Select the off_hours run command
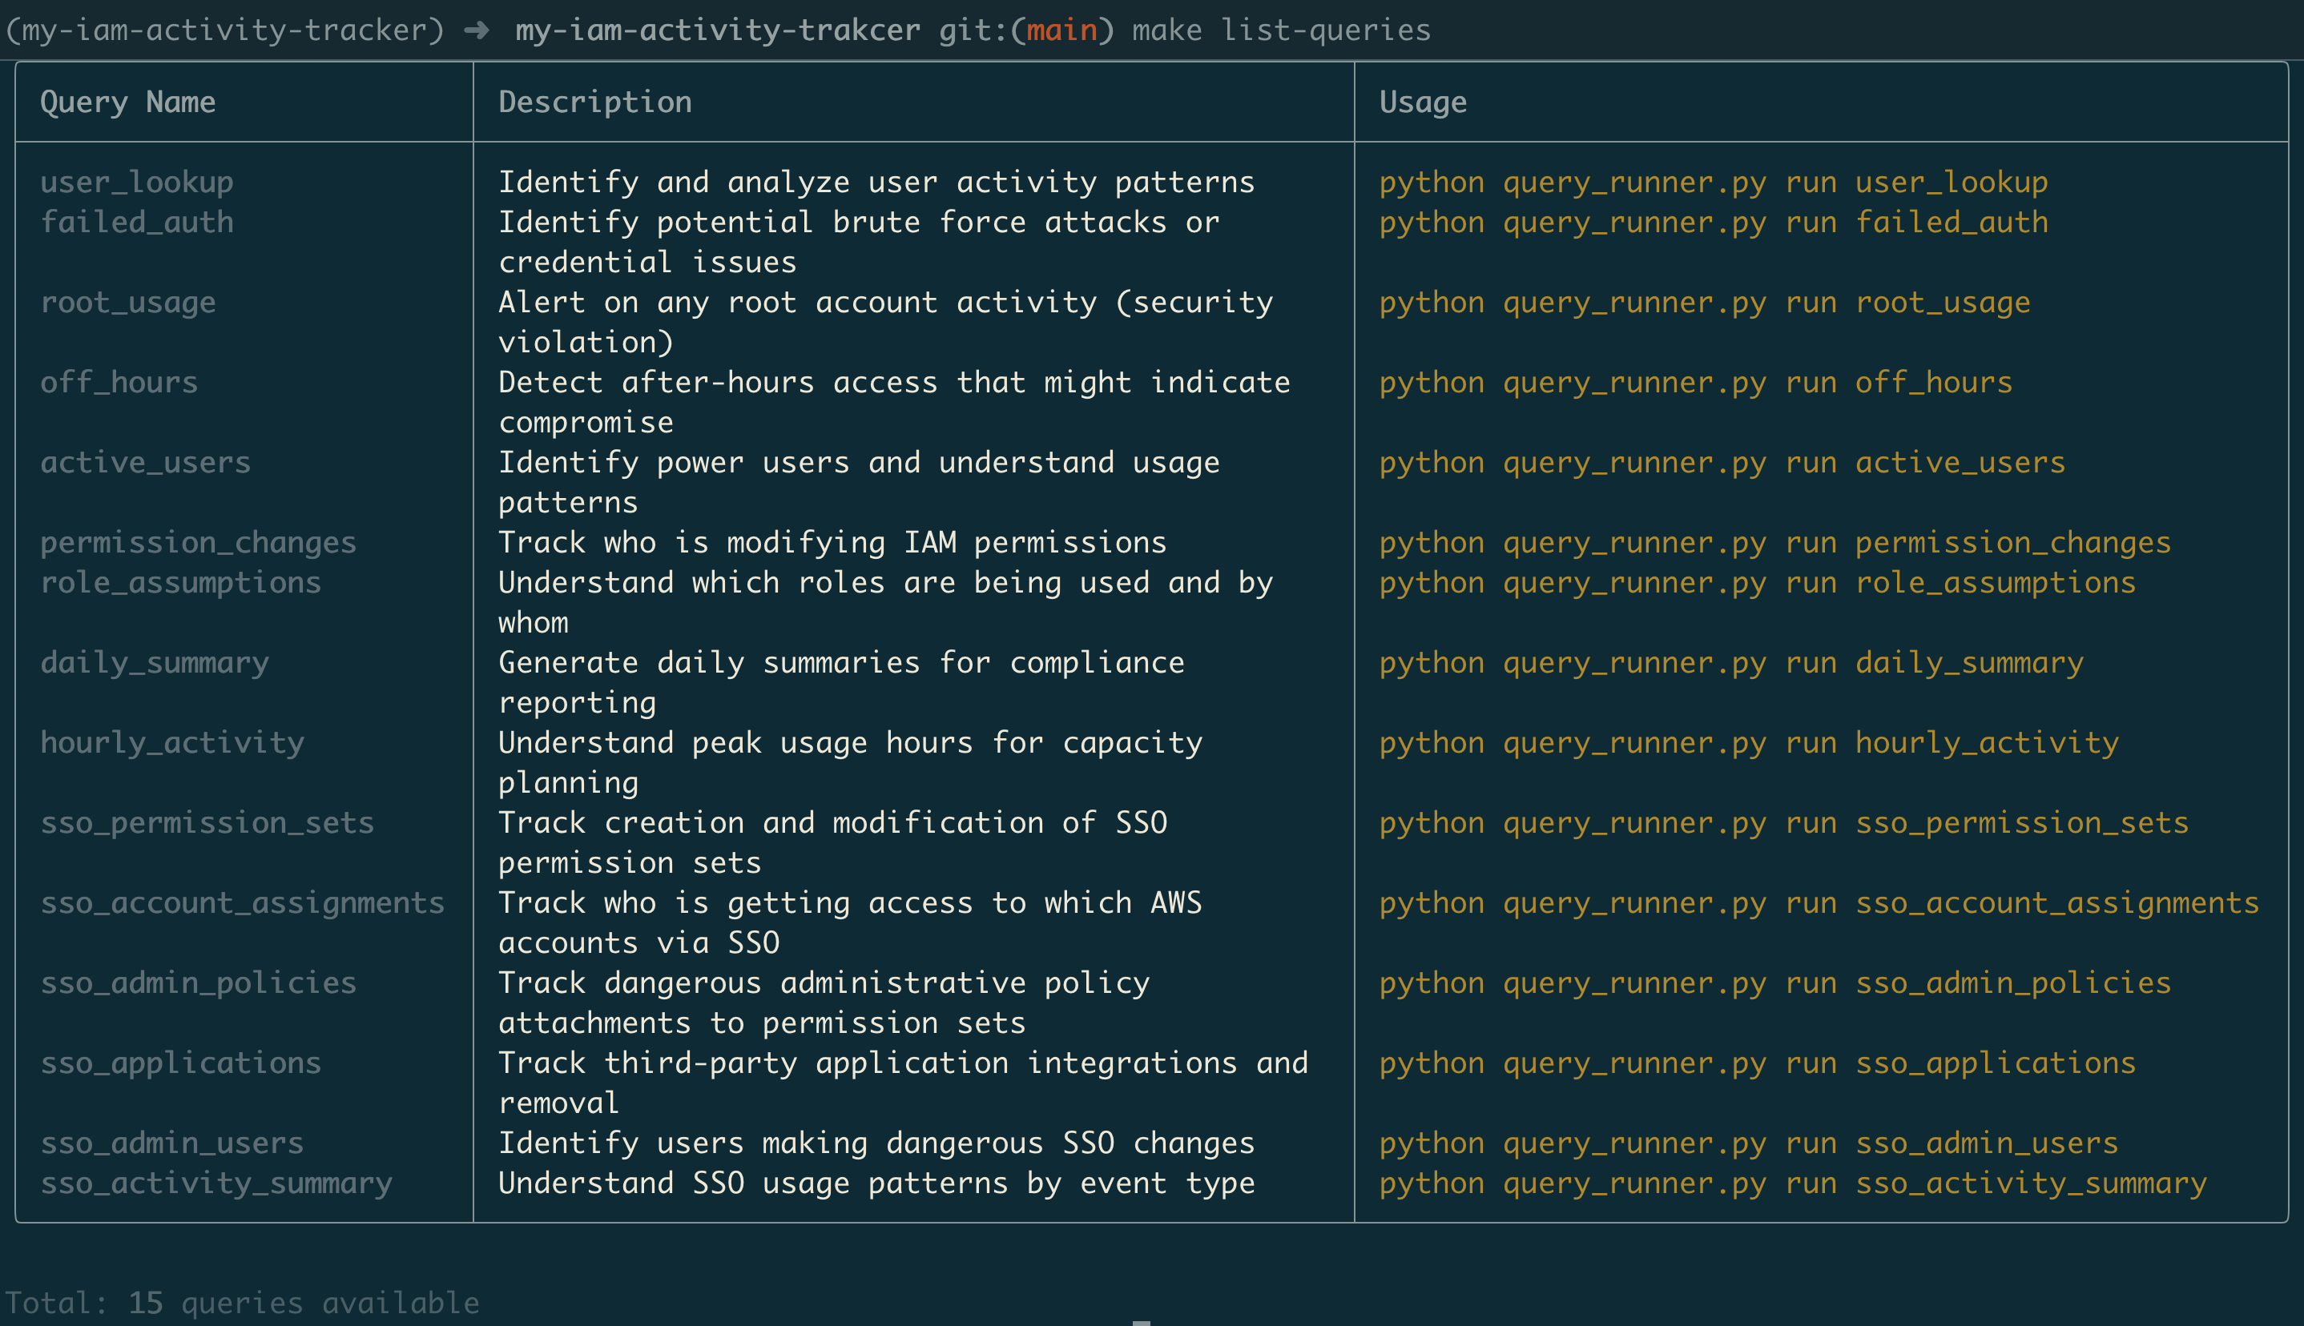The image size is (2304, 1326). (1695, 383)
